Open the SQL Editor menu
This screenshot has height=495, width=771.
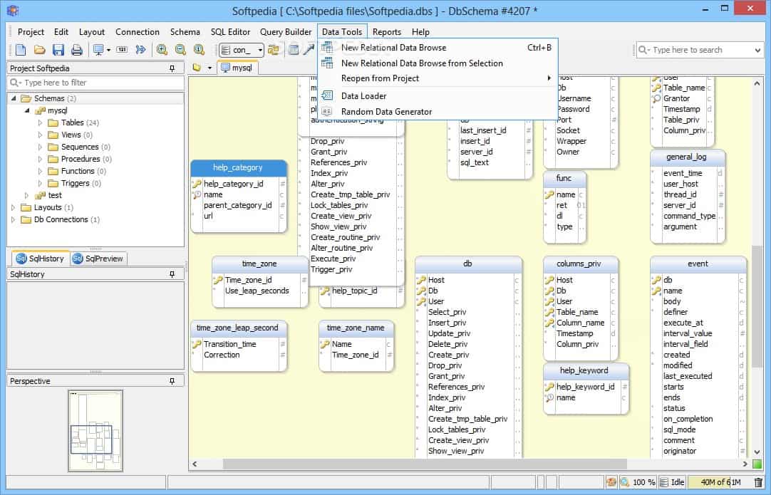coord(230,32)
